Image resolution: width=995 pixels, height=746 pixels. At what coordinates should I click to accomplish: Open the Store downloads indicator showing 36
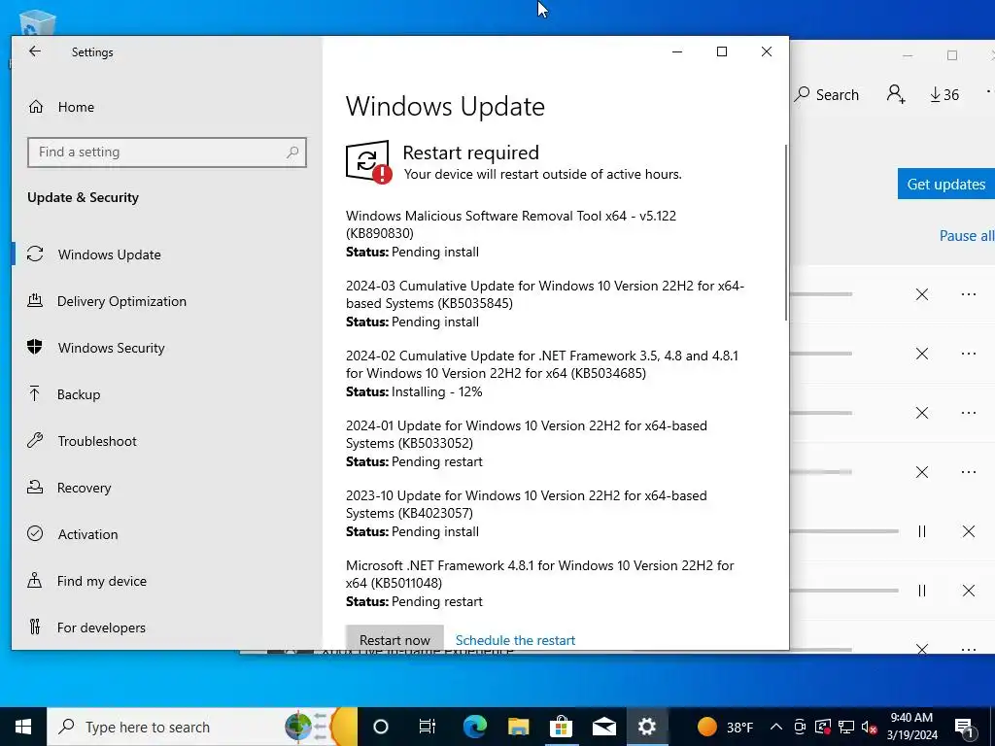(944, 94)
